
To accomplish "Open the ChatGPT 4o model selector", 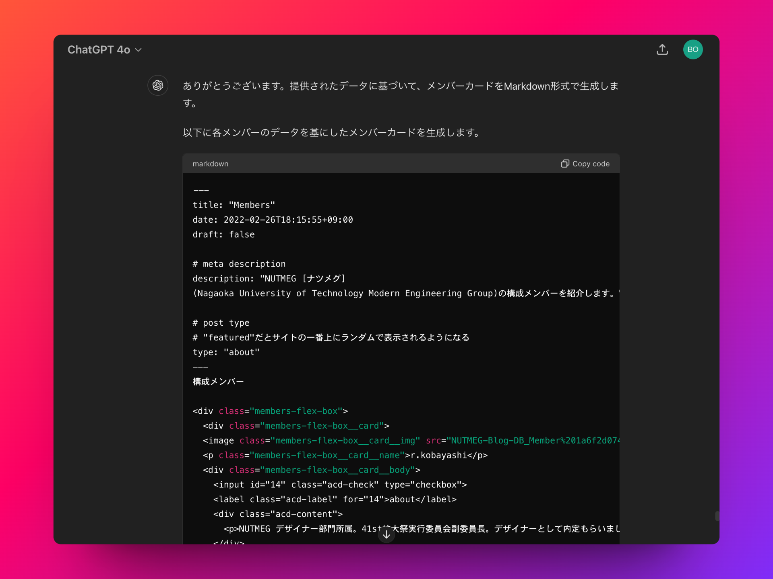I will (x=99, y=49).
